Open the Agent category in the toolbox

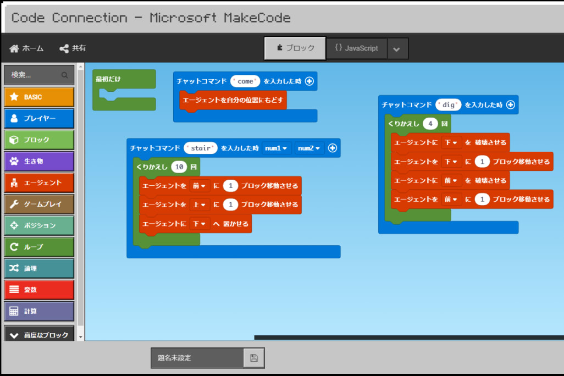[39, 183]
